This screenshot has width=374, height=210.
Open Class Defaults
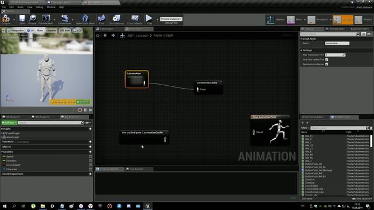pos(135,19)
